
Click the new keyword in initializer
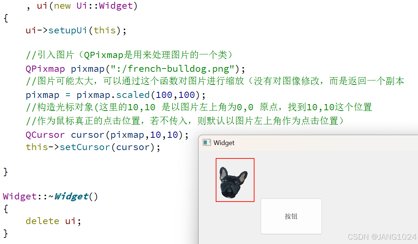(62, 5)
